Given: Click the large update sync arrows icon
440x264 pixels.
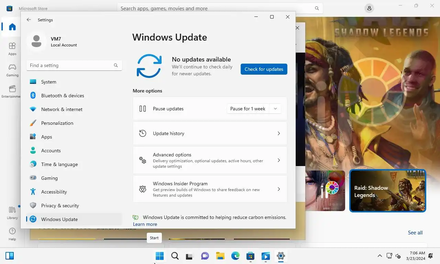Looking at the screenshot, I should click(x=149, y=66).
